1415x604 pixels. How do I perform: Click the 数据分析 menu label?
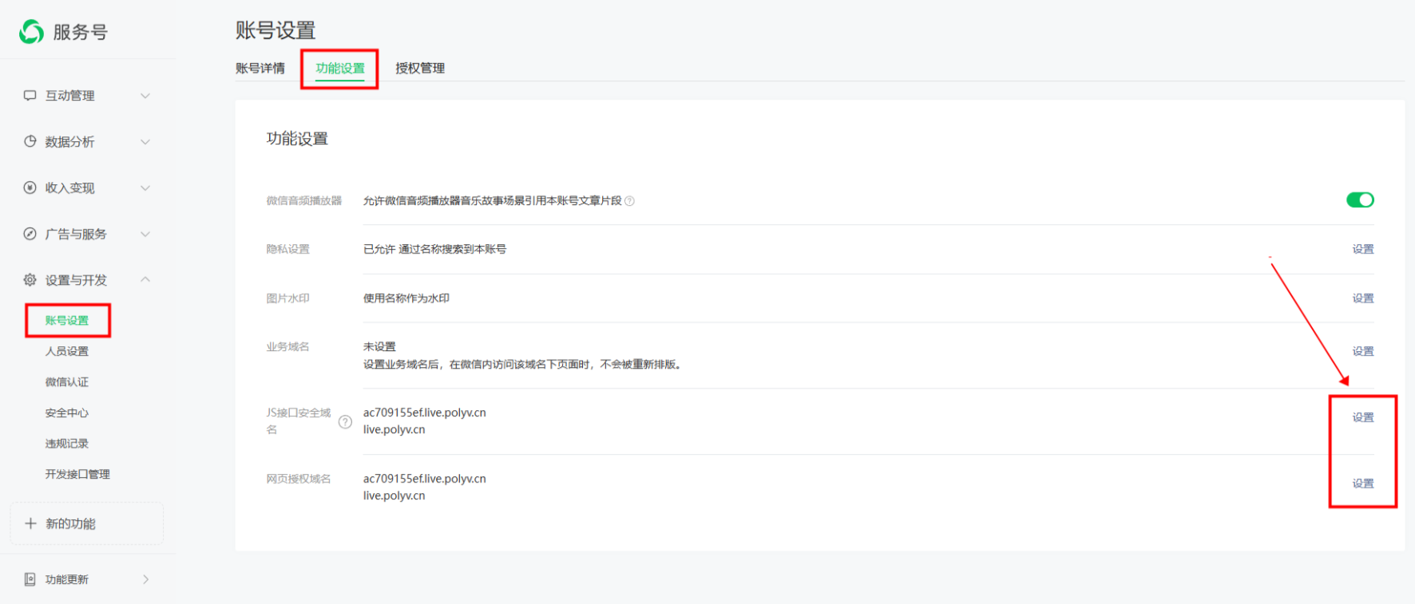[x=70, y=142]
